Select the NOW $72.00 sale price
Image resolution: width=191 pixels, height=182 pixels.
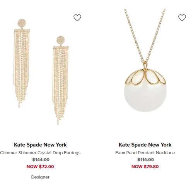pyautogui.click(x=40, y=167)
